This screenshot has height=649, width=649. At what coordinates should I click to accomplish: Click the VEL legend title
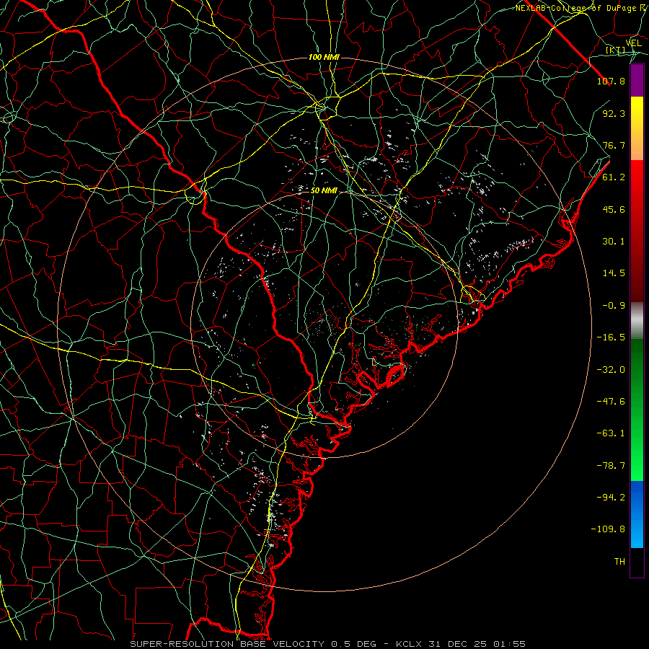(633, 43)
